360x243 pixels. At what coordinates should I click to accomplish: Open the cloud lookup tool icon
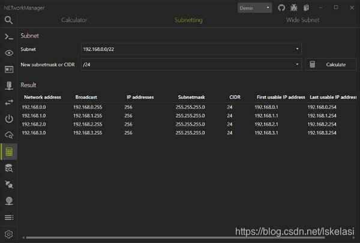(x=9, y=135)
